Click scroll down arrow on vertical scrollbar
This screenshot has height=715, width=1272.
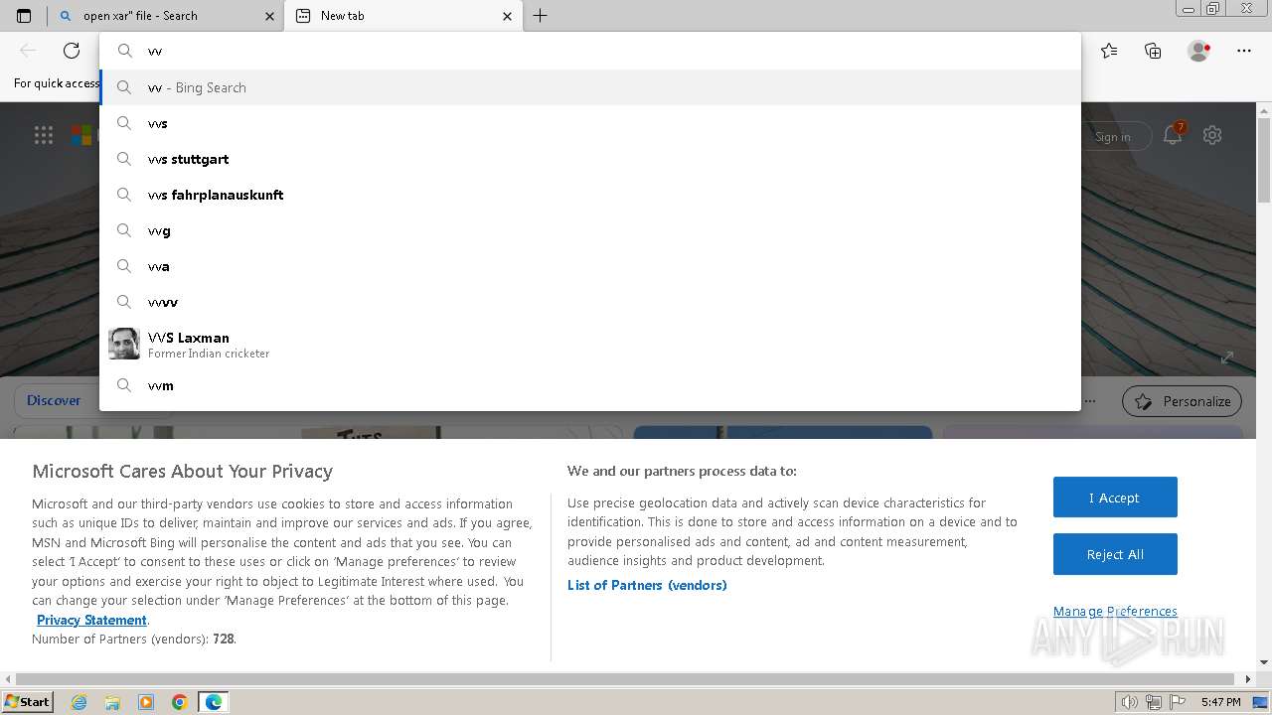pyautogui.click(x=1264, y=663)
